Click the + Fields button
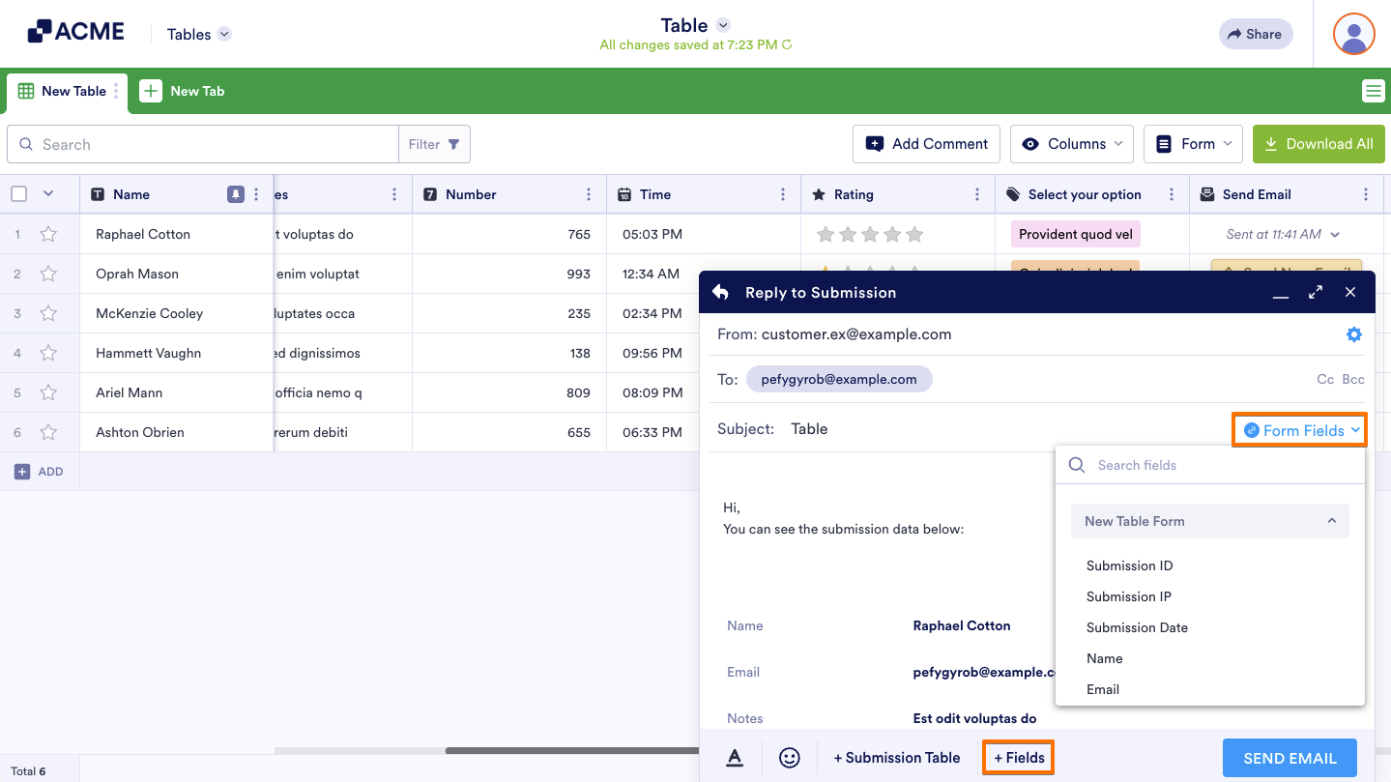Viewport: 1391px width, 782px height. pos(1019,758)
